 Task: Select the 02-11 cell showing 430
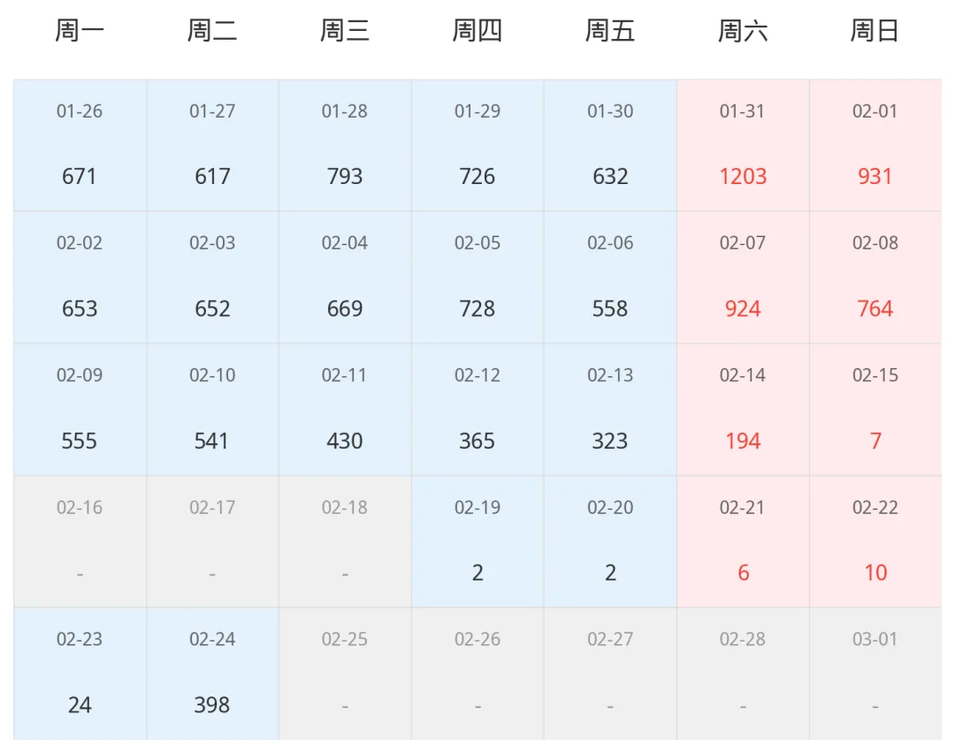coord(345,410)
